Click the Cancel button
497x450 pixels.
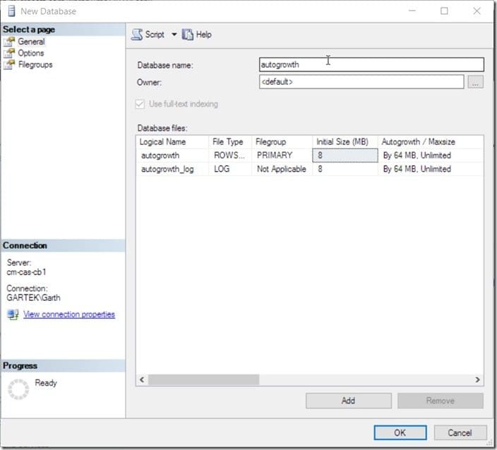pos(460,432)
